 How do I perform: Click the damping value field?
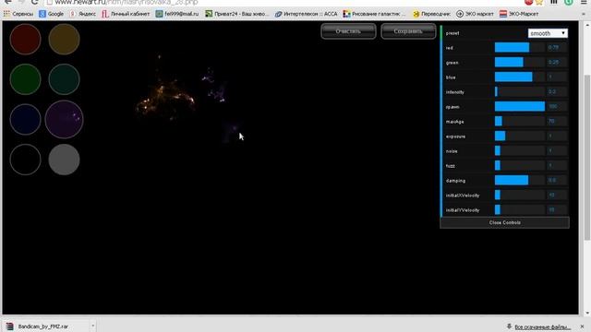tap(557, 181)
